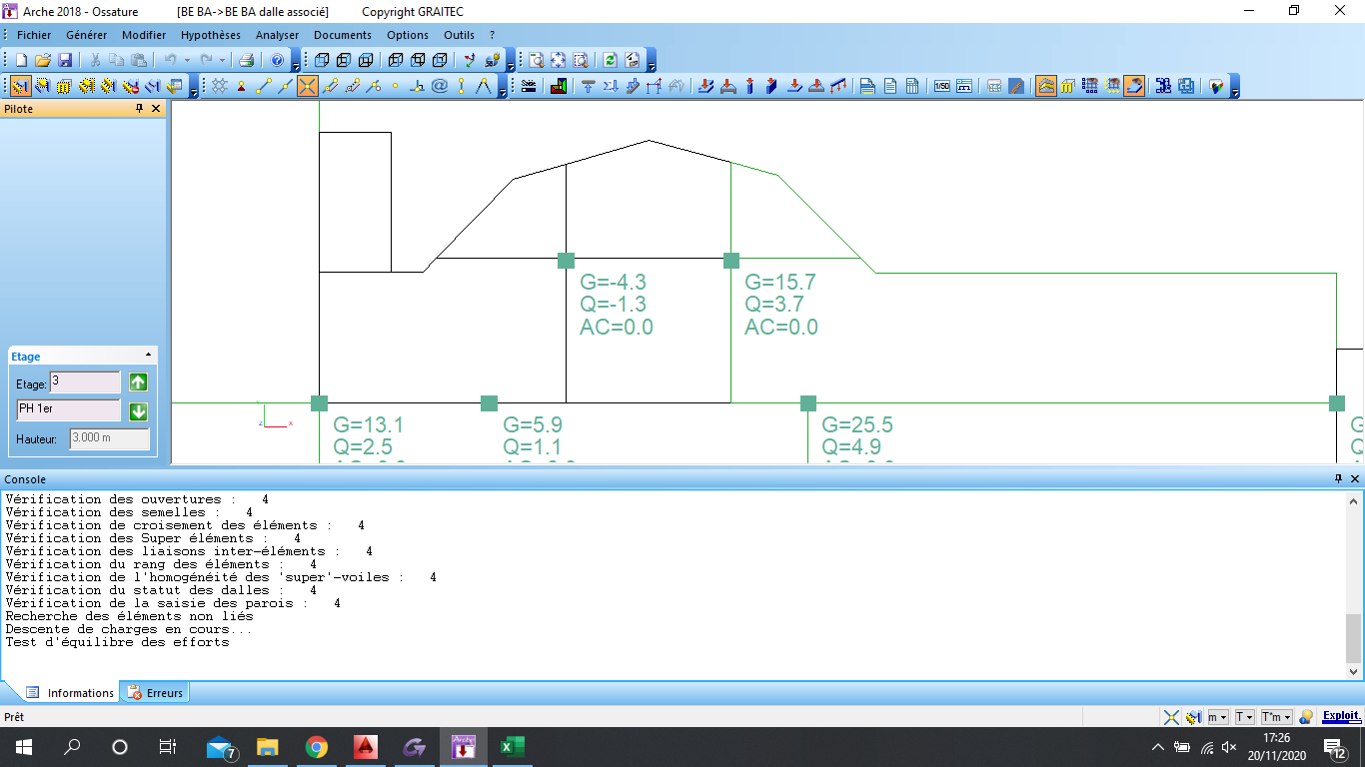The image size is (1365, 767).
Task: Open the Hypothèses menu
Action: point(211,35)
